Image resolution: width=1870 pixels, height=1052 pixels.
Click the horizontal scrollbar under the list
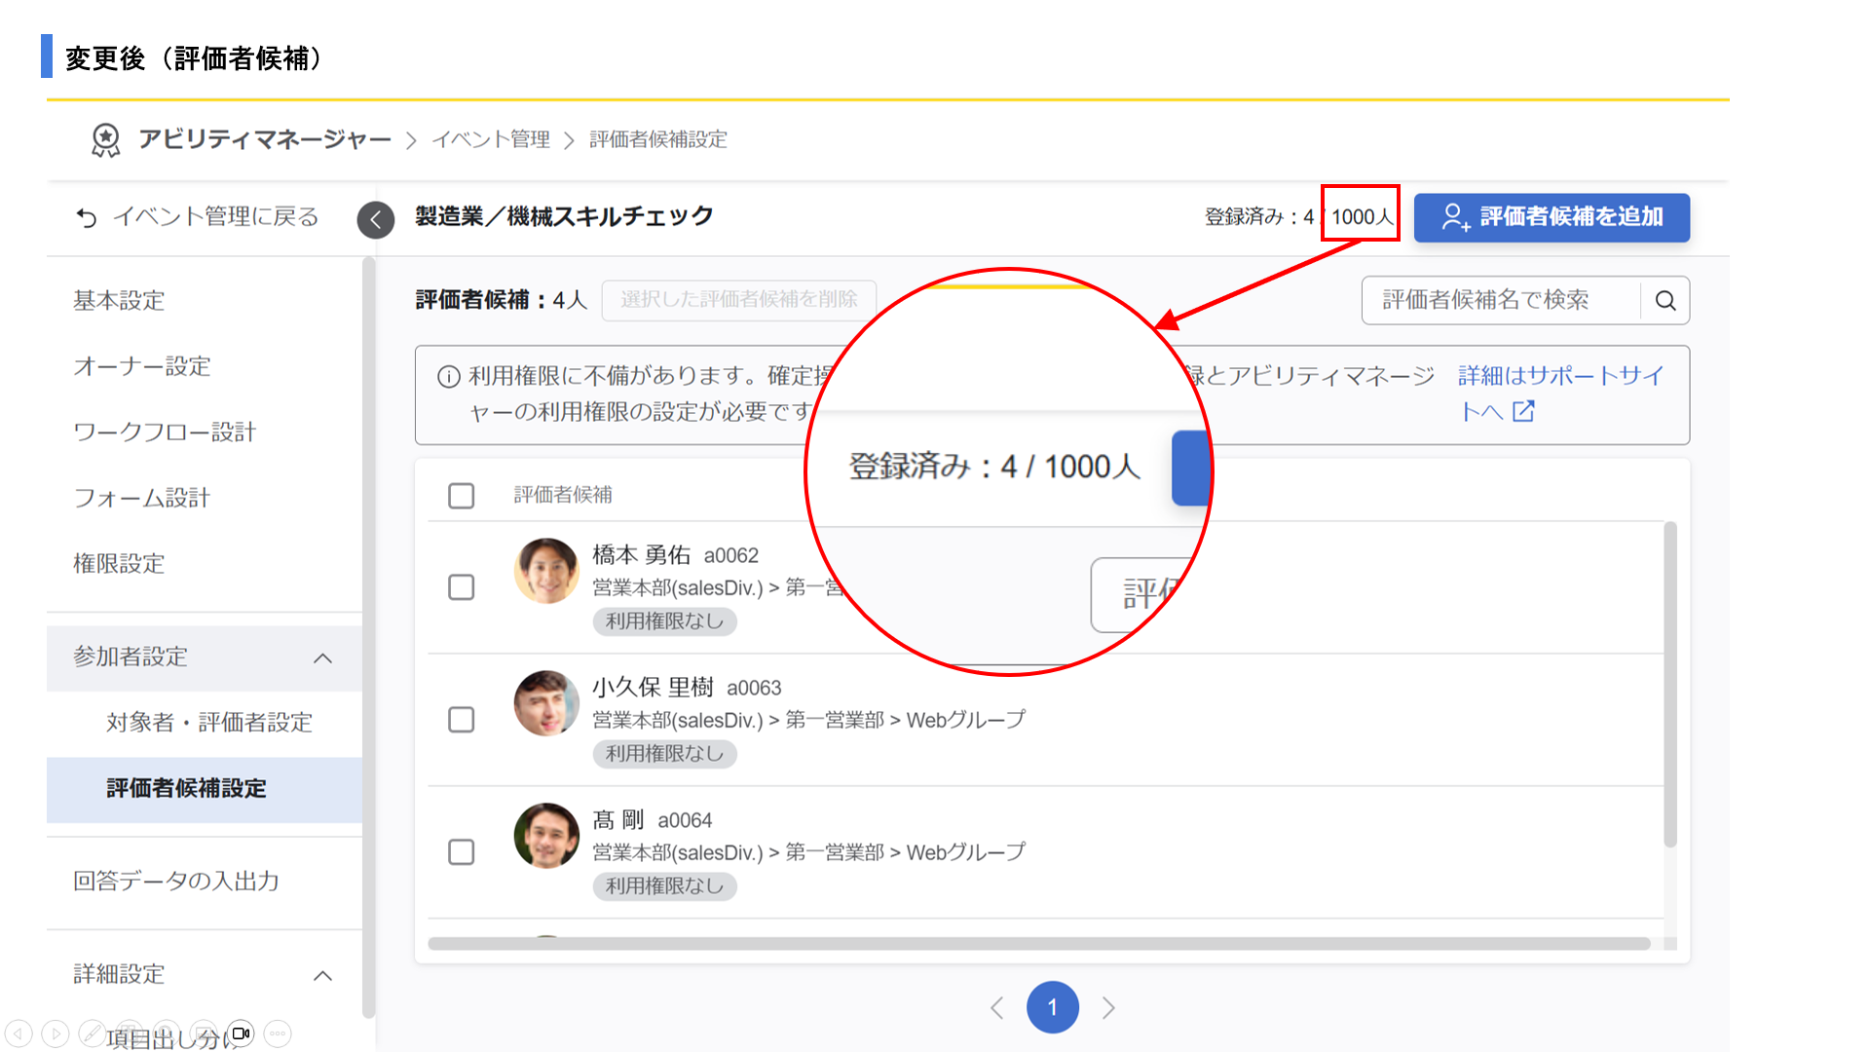tap(1037, 943)
